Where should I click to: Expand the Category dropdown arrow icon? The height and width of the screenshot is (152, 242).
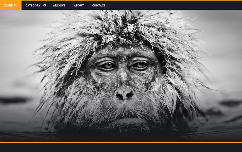45,5
